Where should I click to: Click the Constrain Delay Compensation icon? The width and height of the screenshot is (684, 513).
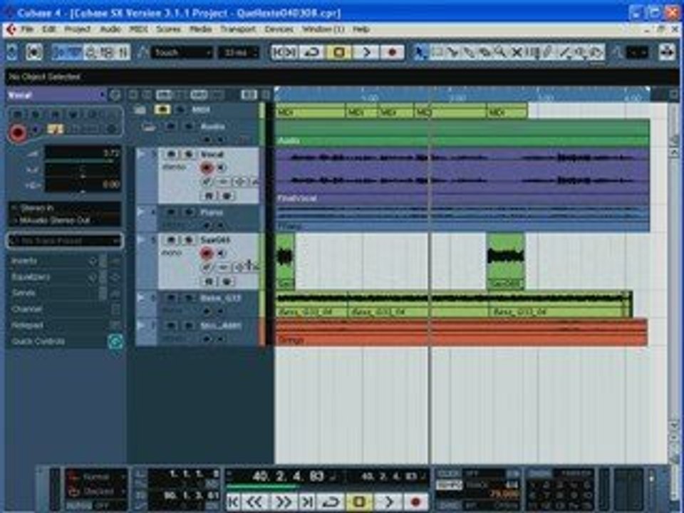click(x=33, y=53)
